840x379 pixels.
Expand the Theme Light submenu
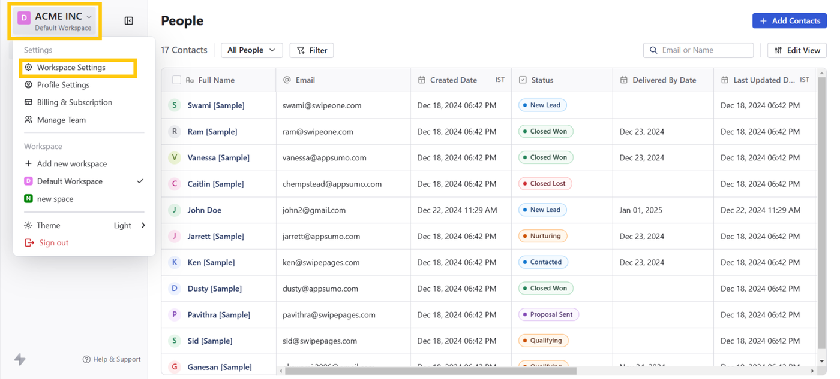coord(143,225)
